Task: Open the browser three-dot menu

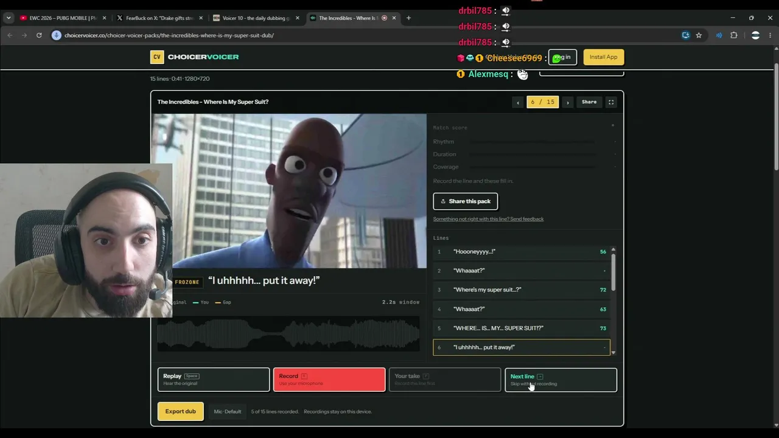Action: [770, 35]
